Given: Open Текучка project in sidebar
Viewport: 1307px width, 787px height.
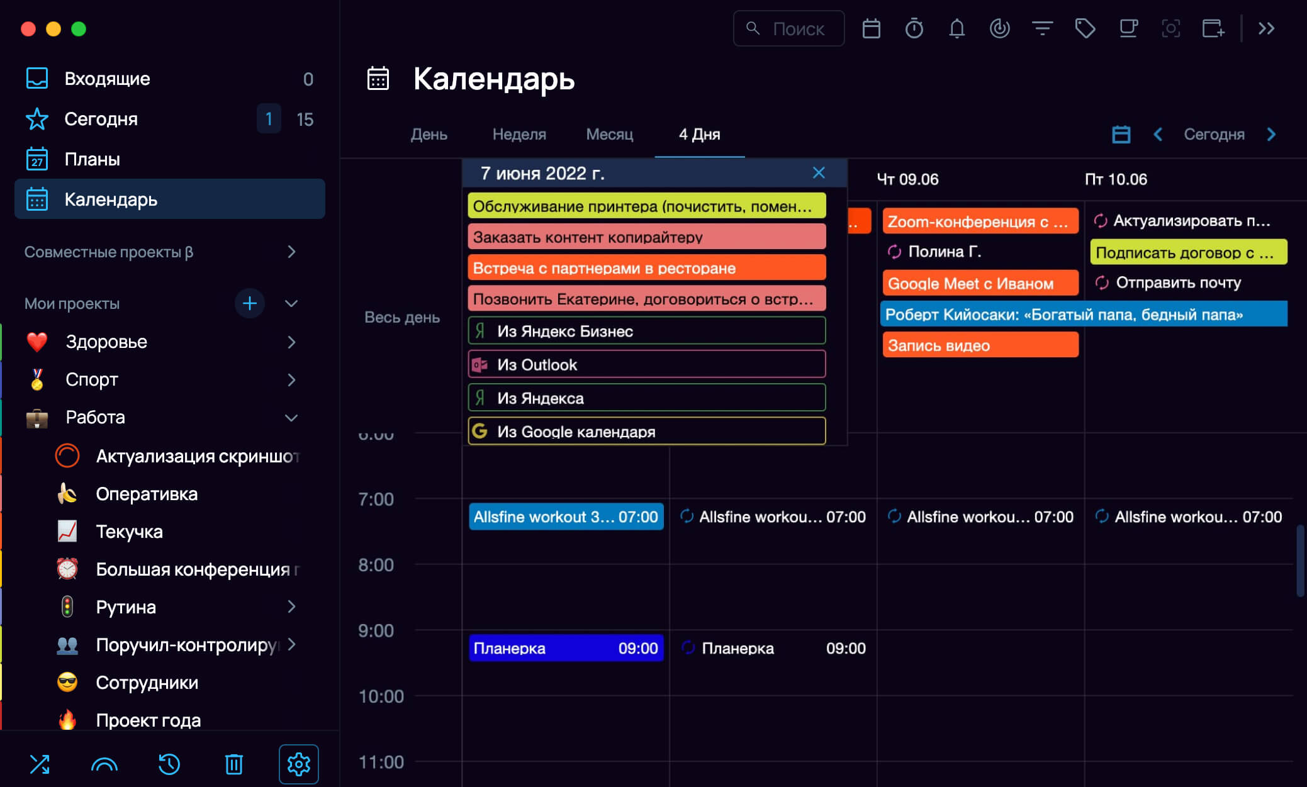Looking at the screenshot, I should (x=129, y=532).
